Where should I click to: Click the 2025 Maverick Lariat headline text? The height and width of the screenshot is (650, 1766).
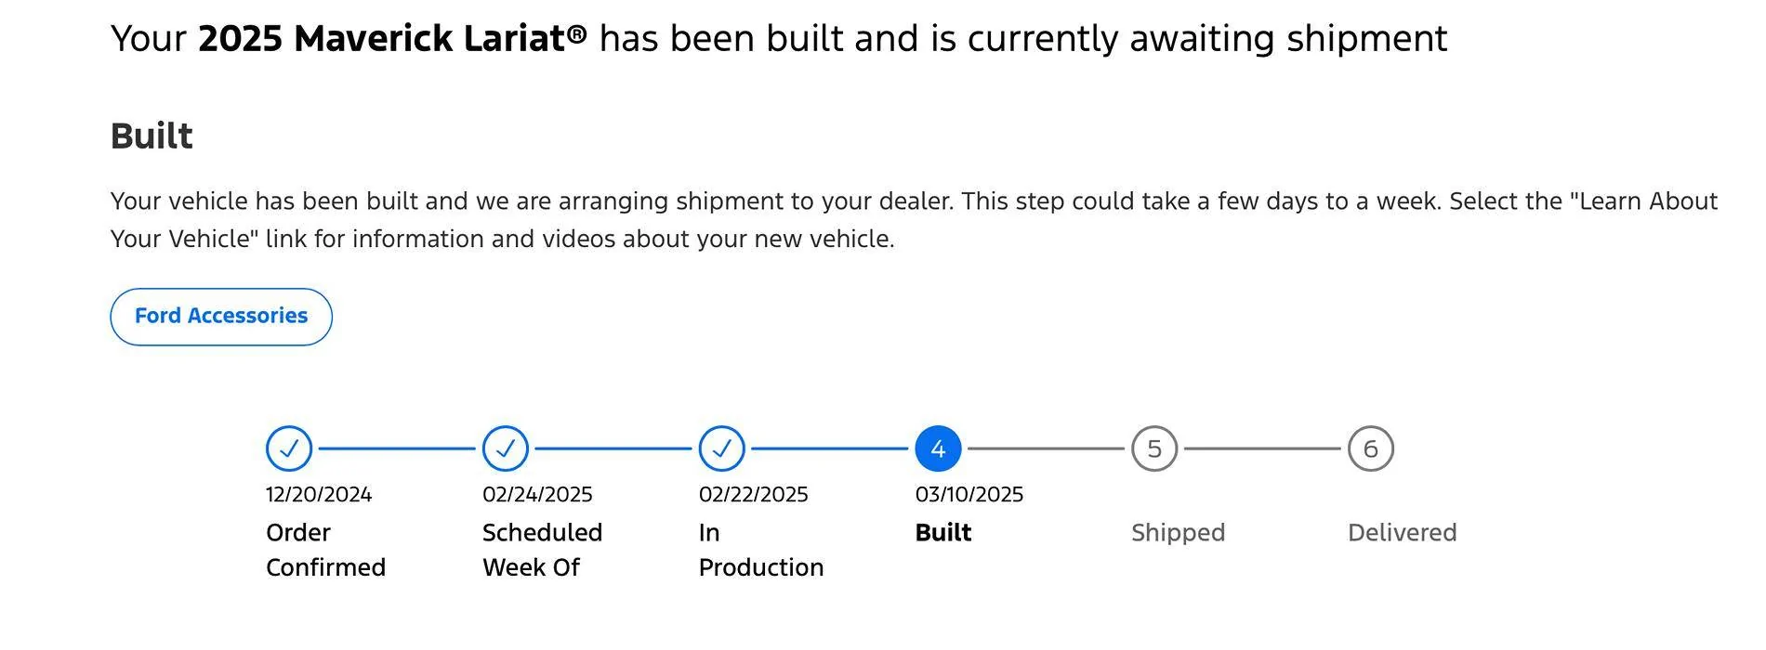tap(392, 39)
